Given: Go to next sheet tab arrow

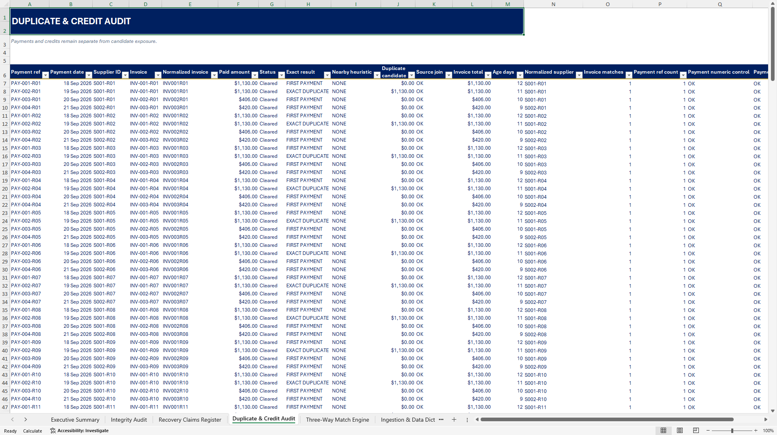Looking at the screenshot, I should click(26, 420).
